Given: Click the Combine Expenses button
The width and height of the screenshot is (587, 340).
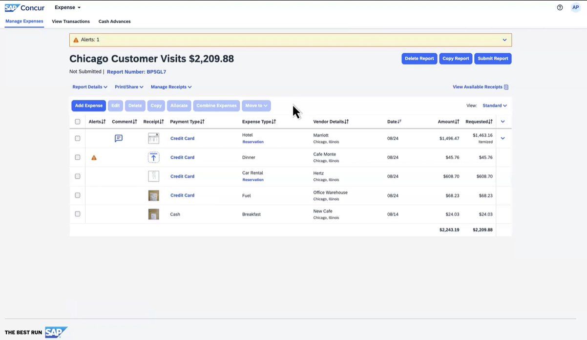Looking at the screenshot, I should coord(216,106).
